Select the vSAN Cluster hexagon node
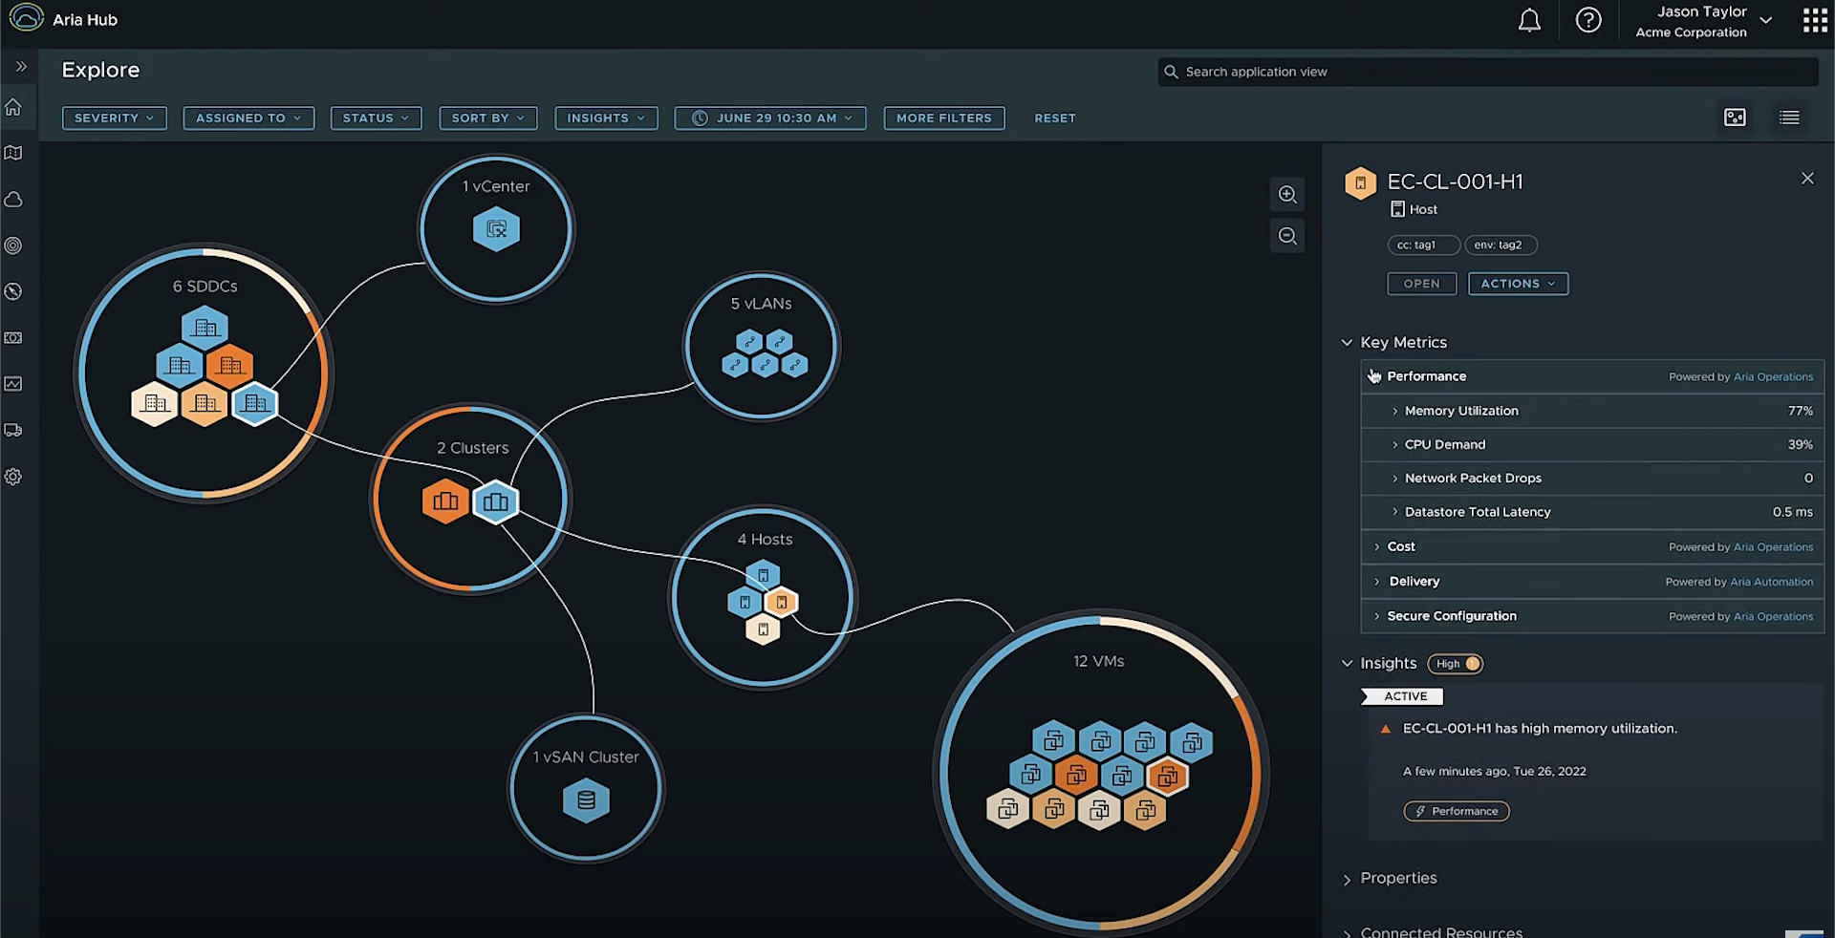The image size is (1835, 938). (x=586, y=800)
